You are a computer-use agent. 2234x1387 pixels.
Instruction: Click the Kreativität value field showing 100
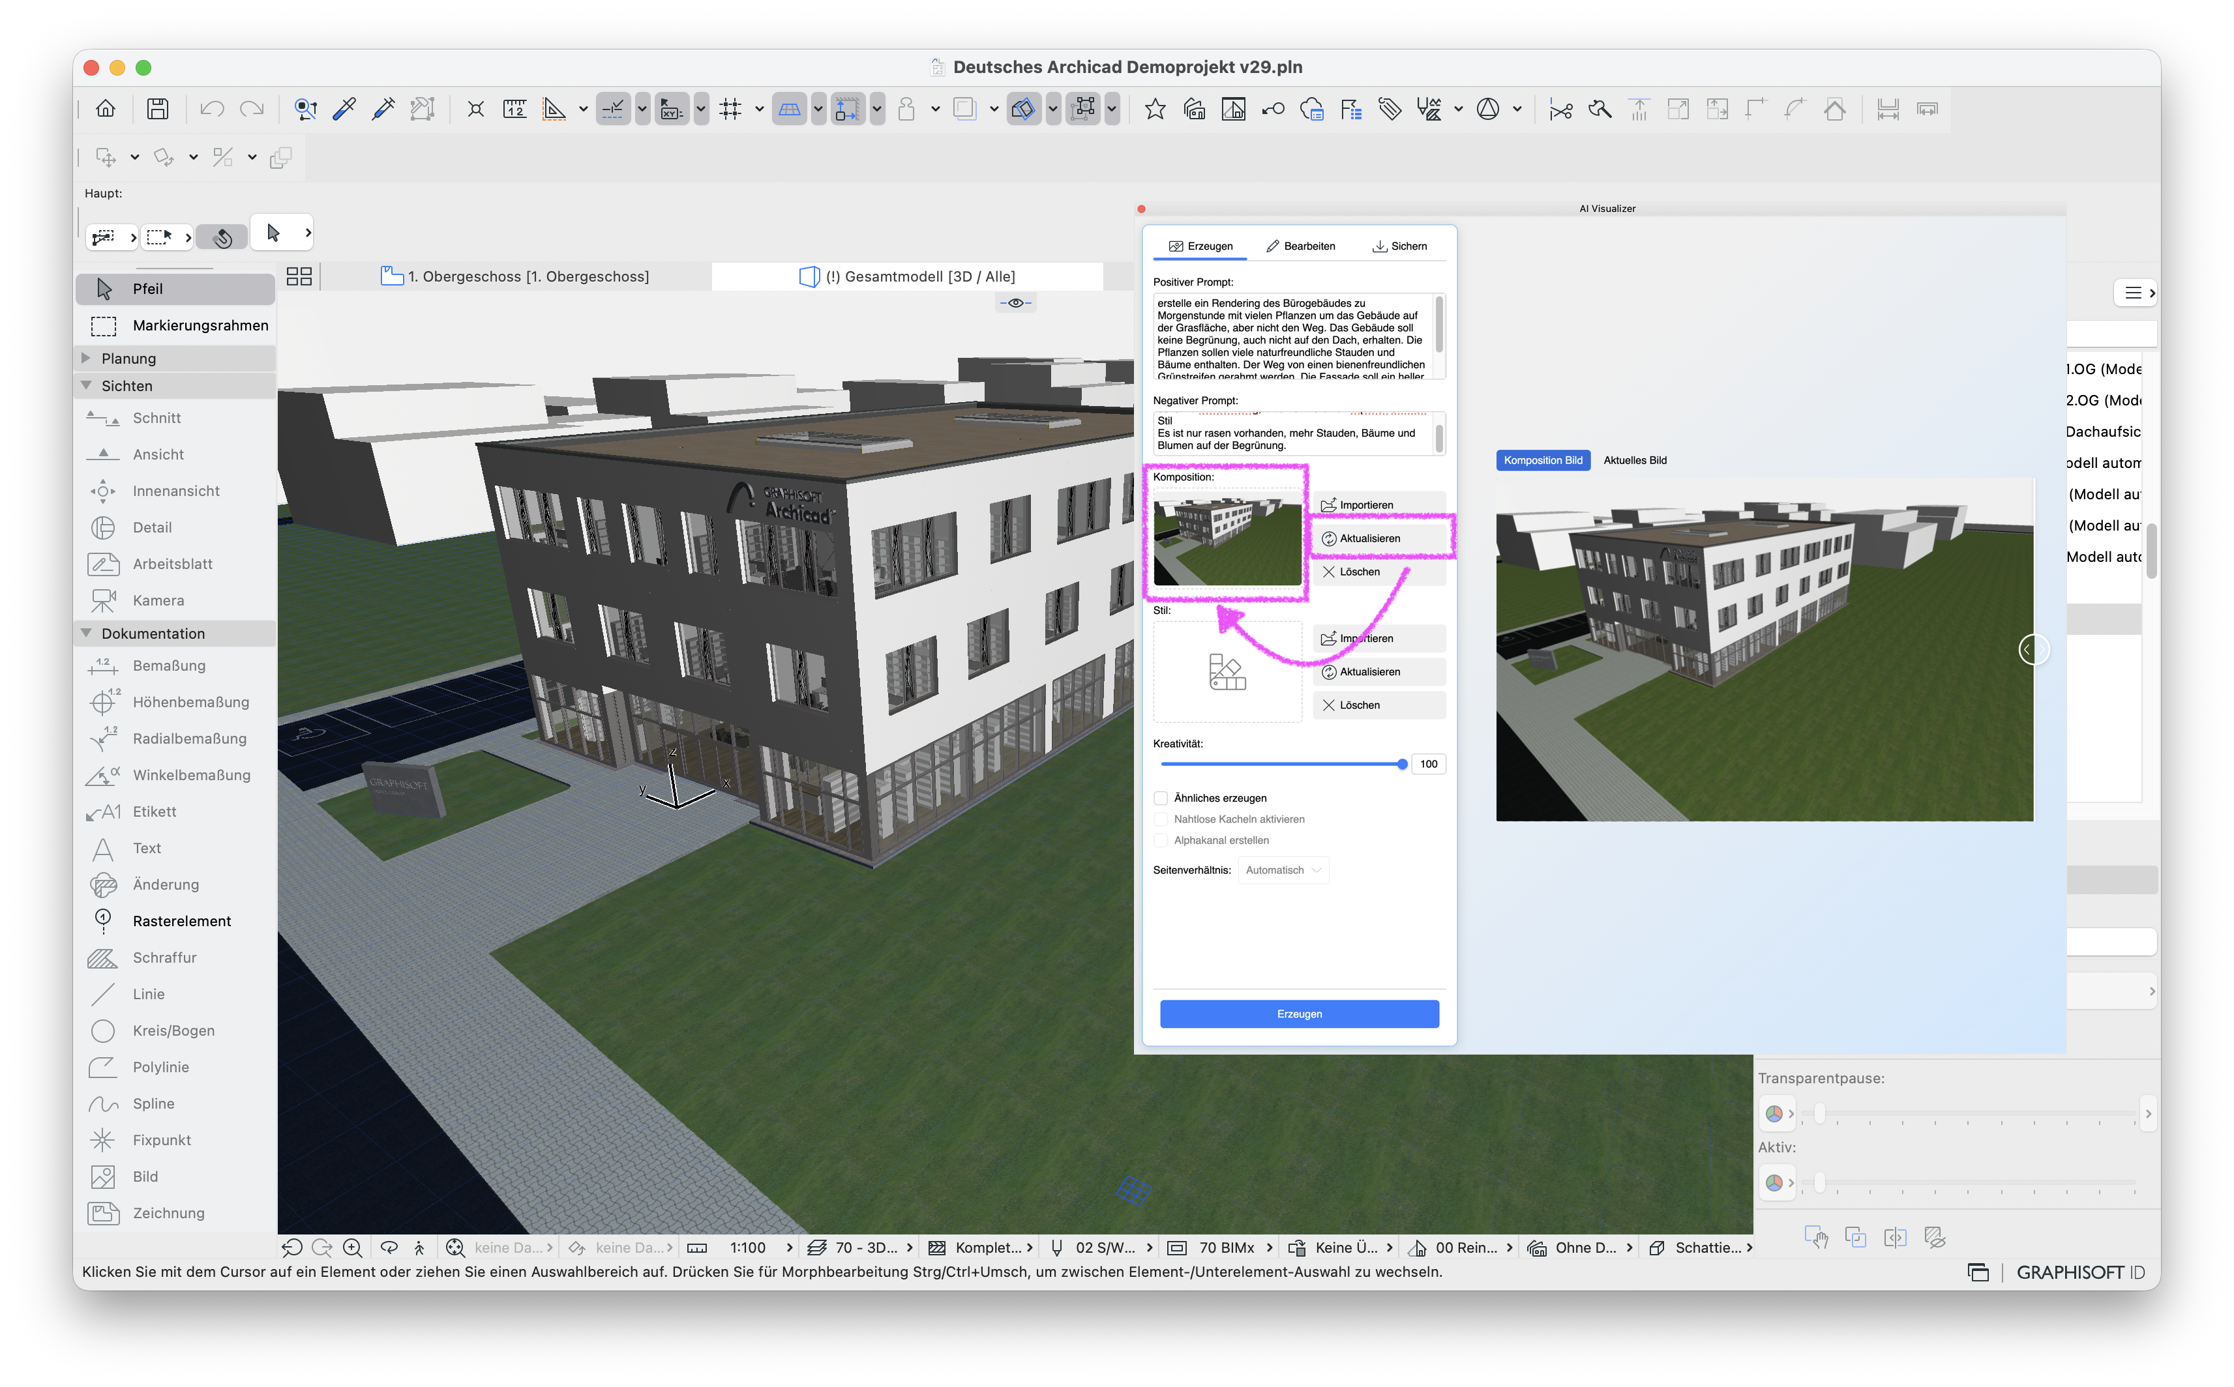[x=1429, y=763]
